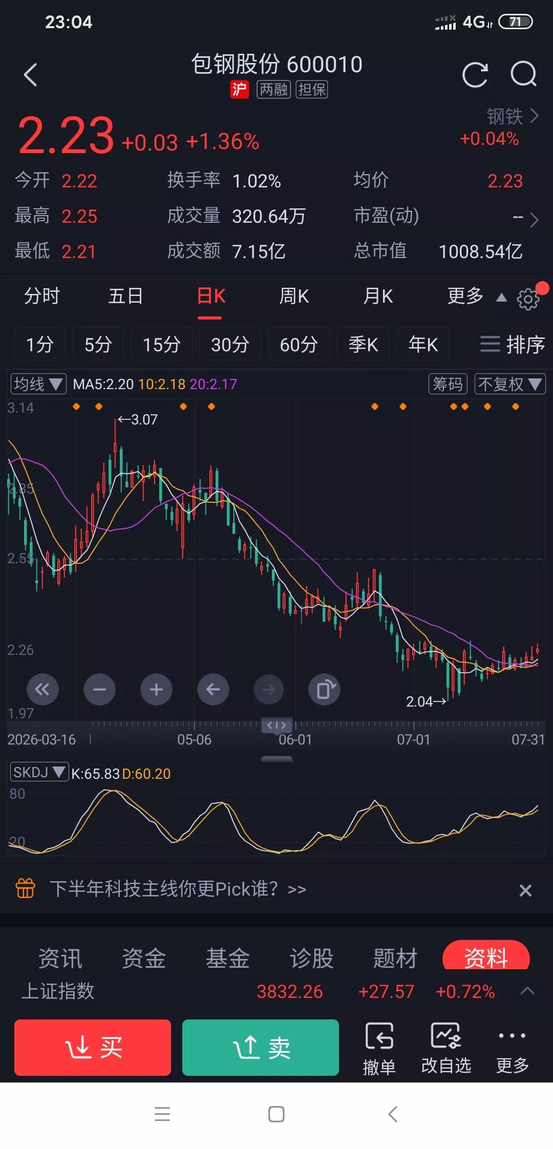The height and width of the screenshot is (1149, 553).
Task: Select 60分 period button
Action: coord(299,344)
